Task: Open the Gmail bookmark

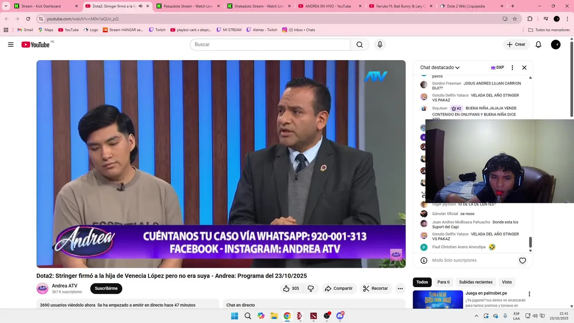Action: tap(25, 30)
